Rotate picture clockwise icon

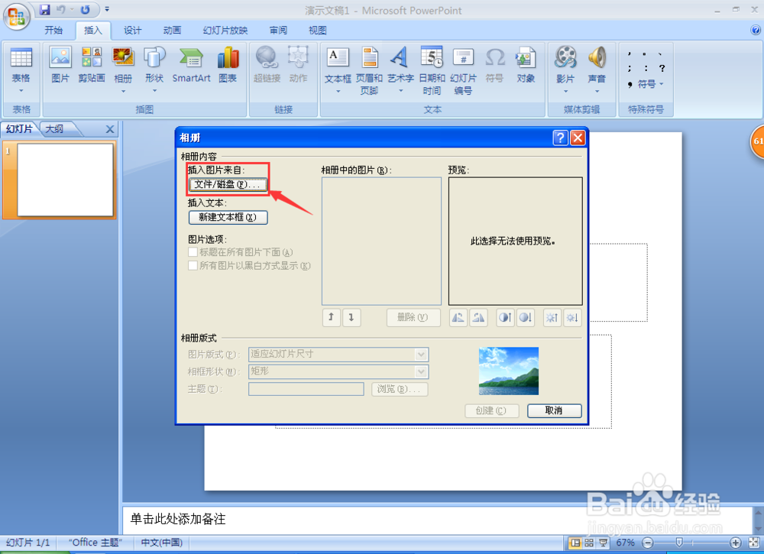point(478,318)
